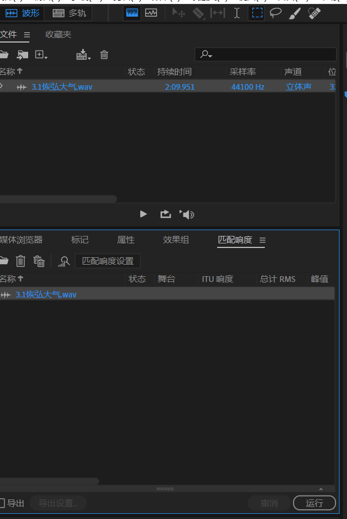Sort files by 声道 column

click(293, 71)
